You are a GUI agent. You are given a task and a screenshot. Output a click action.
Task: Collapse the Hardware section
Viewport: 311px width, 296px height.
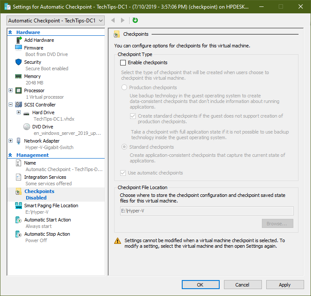tap(10, 32)
